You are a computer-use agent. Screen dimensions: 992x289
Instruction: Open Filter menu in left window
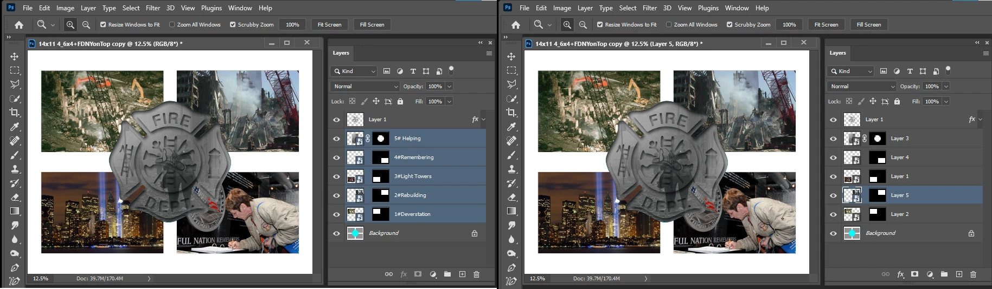153,8
